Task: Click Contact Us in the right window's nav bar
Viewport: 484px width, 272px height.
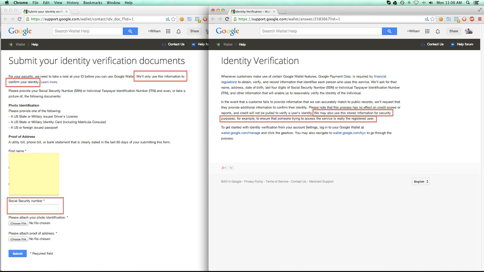Action: (435, 44)
